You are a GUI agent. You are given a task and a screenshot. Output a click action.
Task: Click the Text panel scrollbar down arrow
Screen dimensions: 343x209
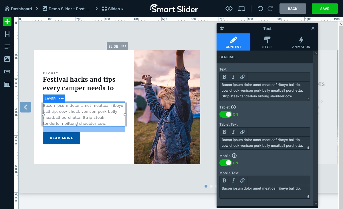point(316,203)
